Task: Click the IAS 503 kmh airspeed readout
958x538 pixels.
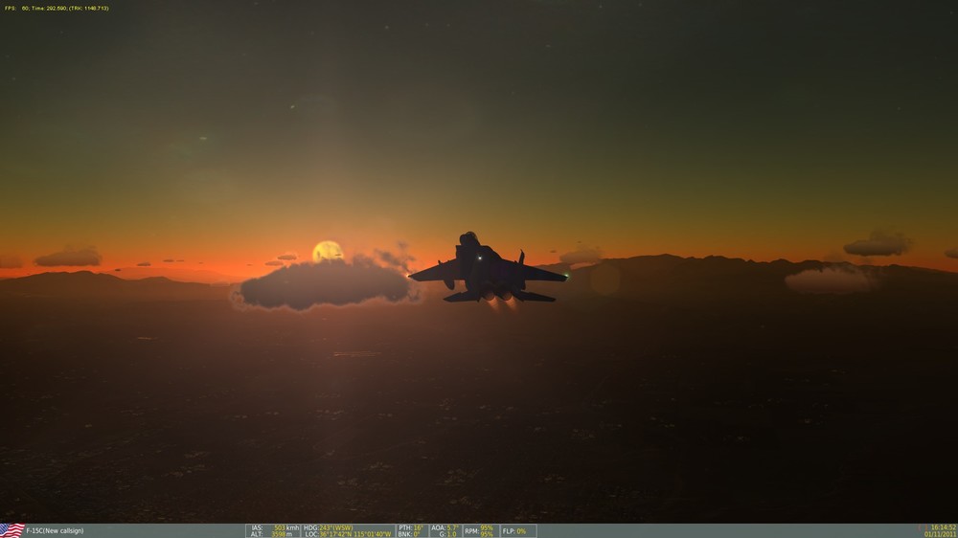Action: [275, 527]
